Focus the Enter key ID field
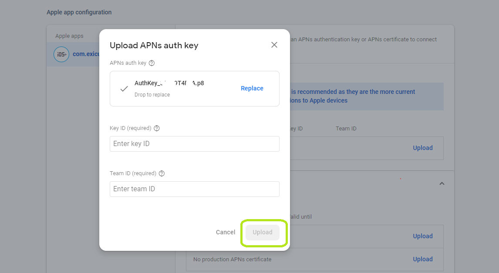 (194, 144)
